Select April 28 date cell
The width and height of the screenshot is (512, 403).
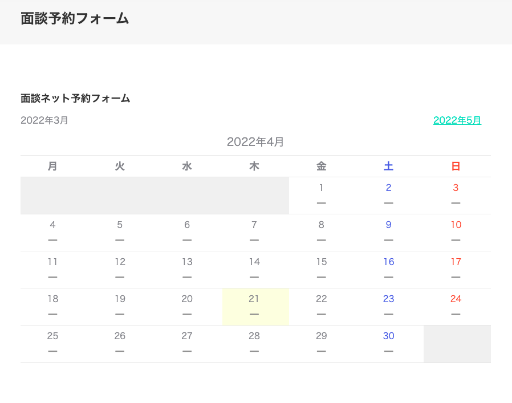click(254, 343)
